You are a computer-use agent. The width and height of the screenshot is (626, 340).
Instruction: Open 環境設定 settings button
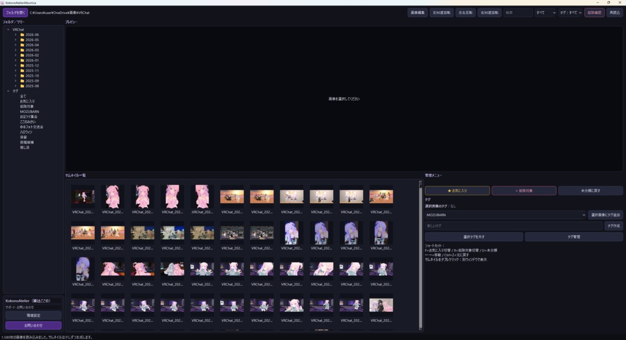[34, 316]
